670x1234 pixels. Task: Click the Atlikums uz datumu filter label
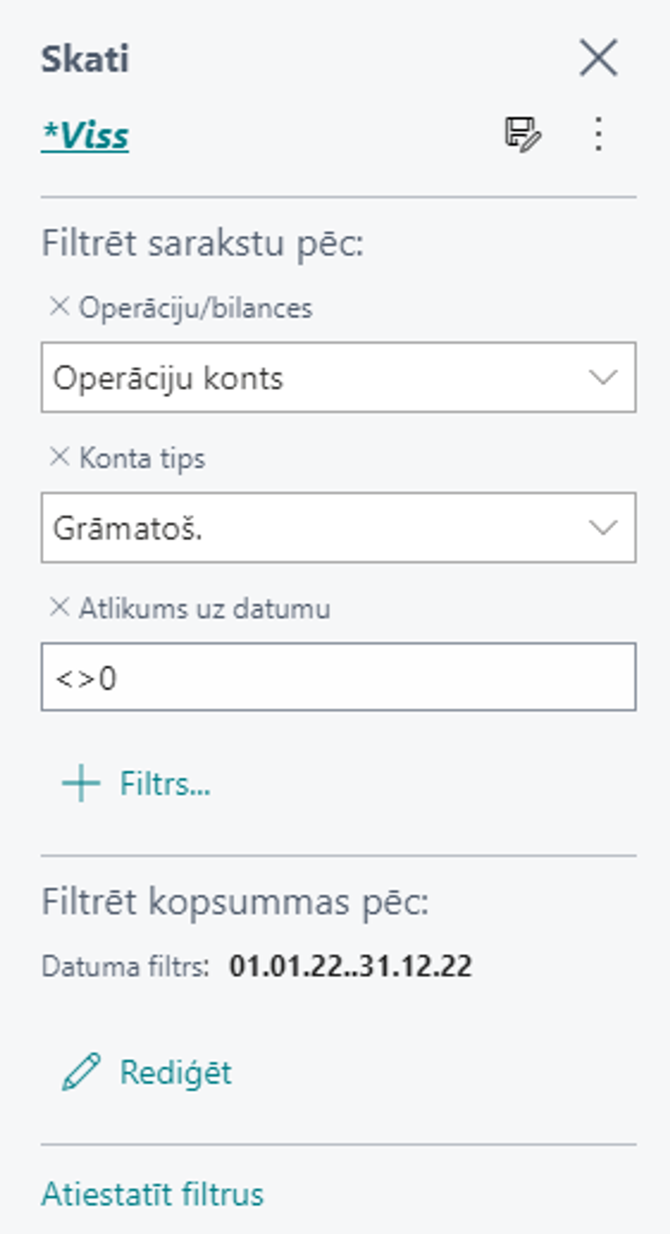click(x=204, y=609)
